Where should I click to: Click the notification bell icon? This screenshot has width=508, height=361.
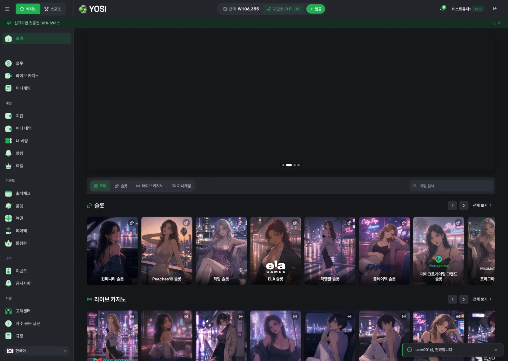[442, 9]
